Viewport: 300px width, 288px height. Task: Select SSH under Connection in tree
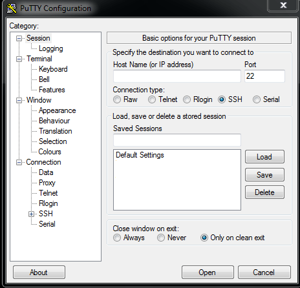coord(46,214)
